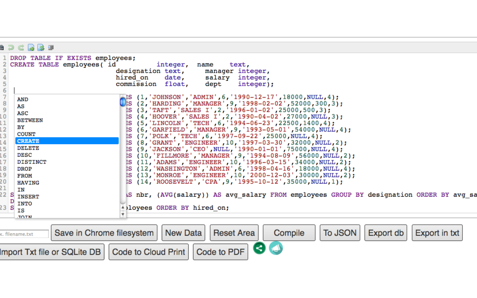The image size is (477, 298).
Task: Click the New Data button
Action: click(183, 232)
